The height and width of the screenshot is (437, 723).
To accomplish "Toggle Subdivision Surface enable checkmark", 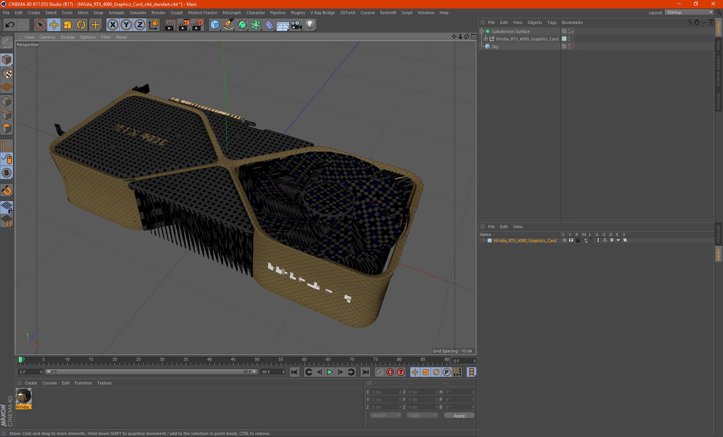I will [x=573, y=32].
